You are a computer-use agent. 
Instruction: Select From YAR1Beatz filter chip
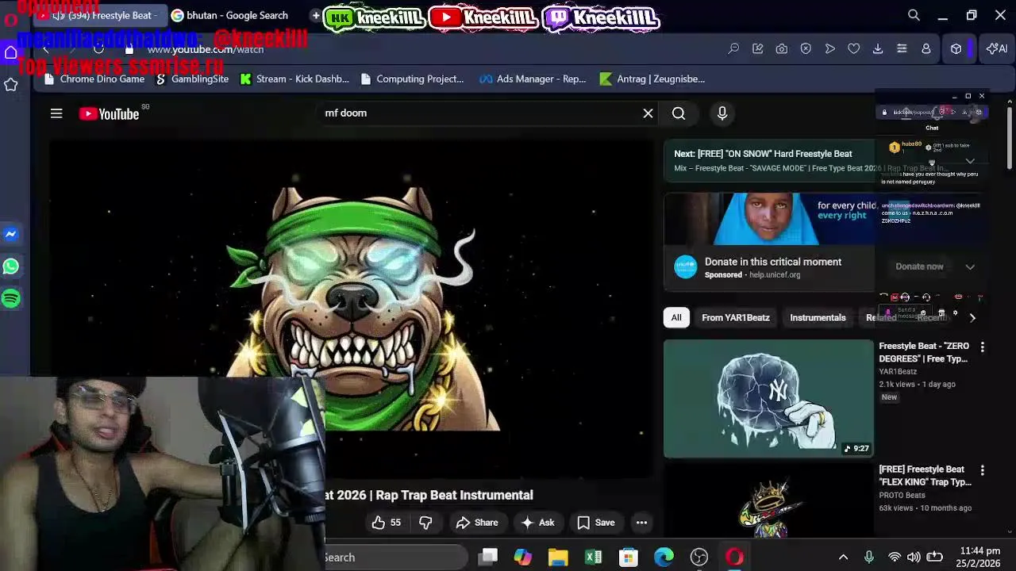tap(736, 318)
